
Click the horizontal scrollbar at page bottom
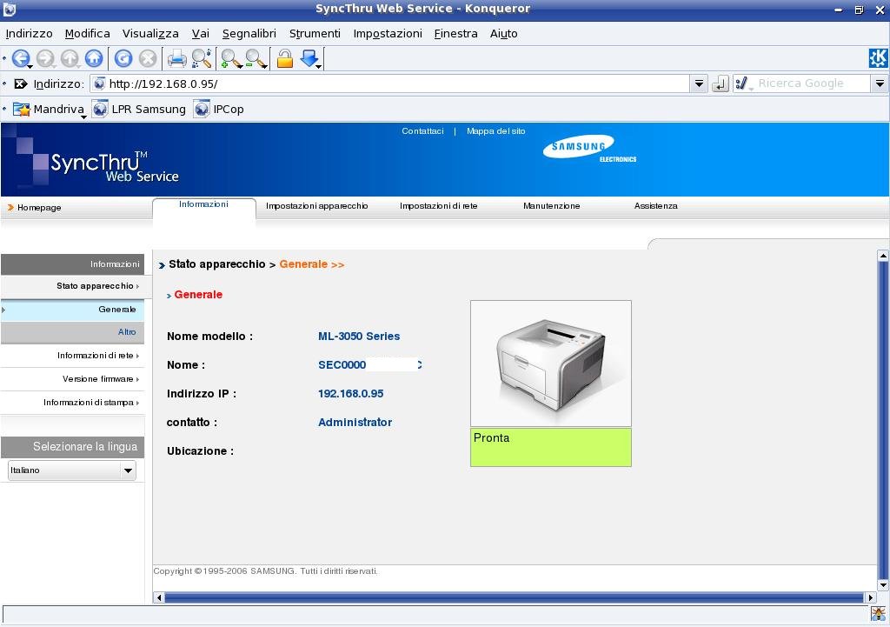(x=513, y=597)
